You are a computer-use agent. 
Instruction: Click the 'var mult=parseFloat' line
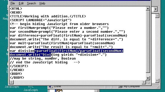tap(62, 43)
